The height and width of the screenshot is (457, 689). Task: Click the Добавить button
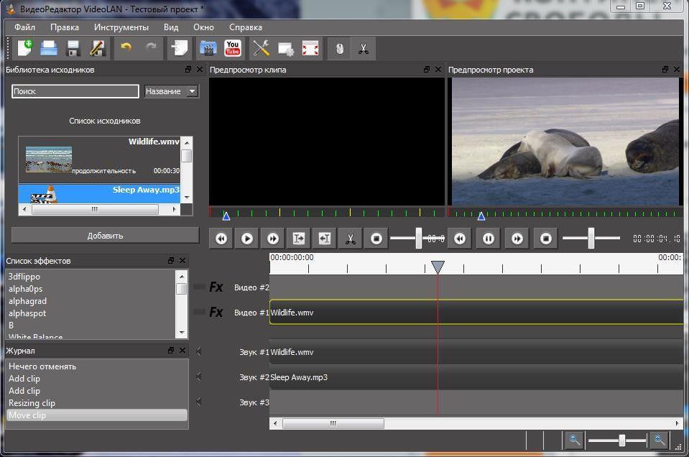pyautogui.click(x=105, y=236)
